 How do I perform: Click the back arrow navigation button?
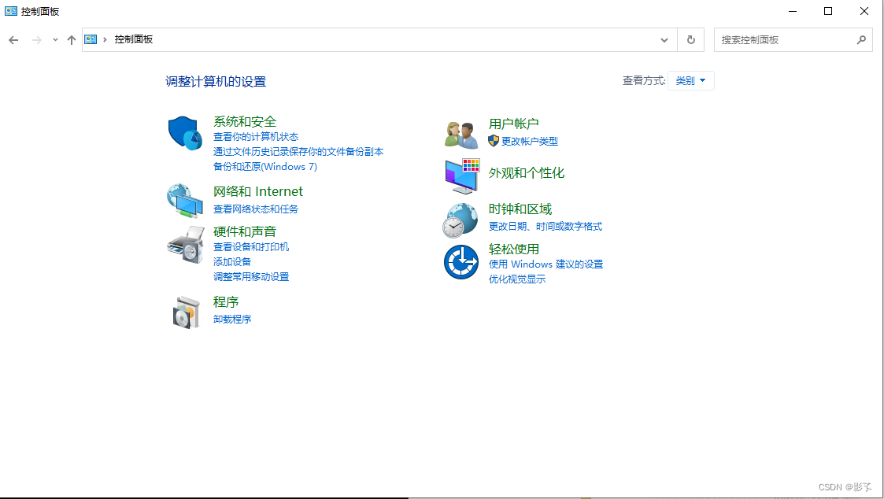tap(13, 40)
